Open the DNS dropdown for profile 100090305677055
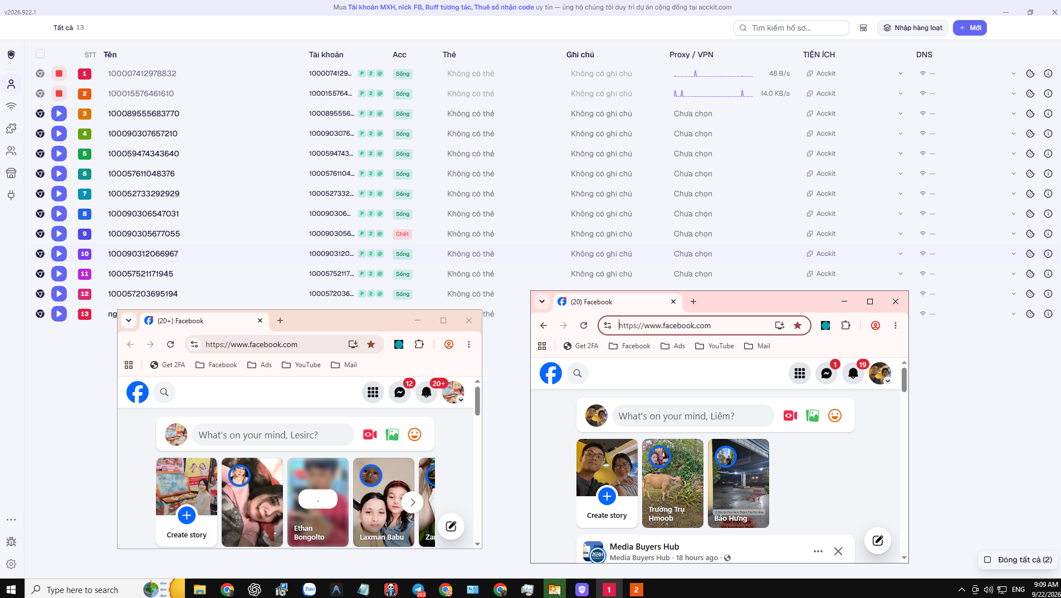This screenshot has height=598, width=1061. [1014, 234]
